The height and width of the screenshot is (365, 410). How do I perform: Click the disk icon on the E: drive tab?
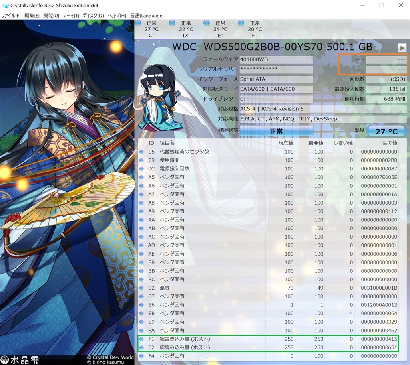tap(207, 22)
